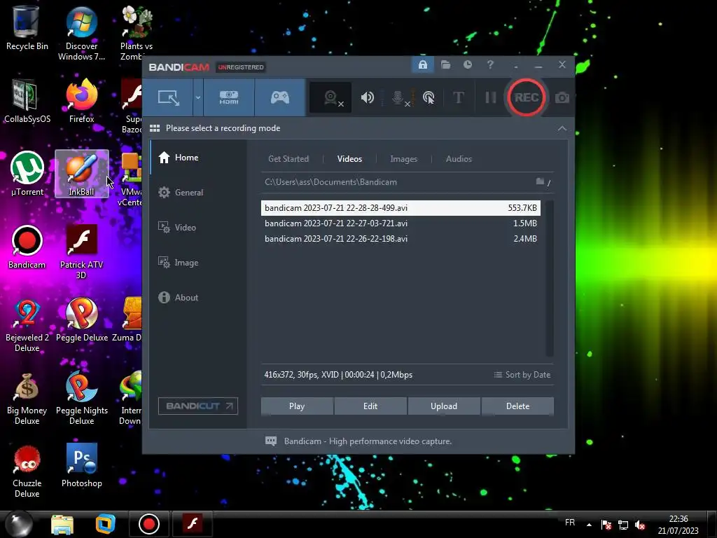Open Photoshop desktop icon
Image resolution: width=717 pixels, height=538 pixels.
[81, 466]
